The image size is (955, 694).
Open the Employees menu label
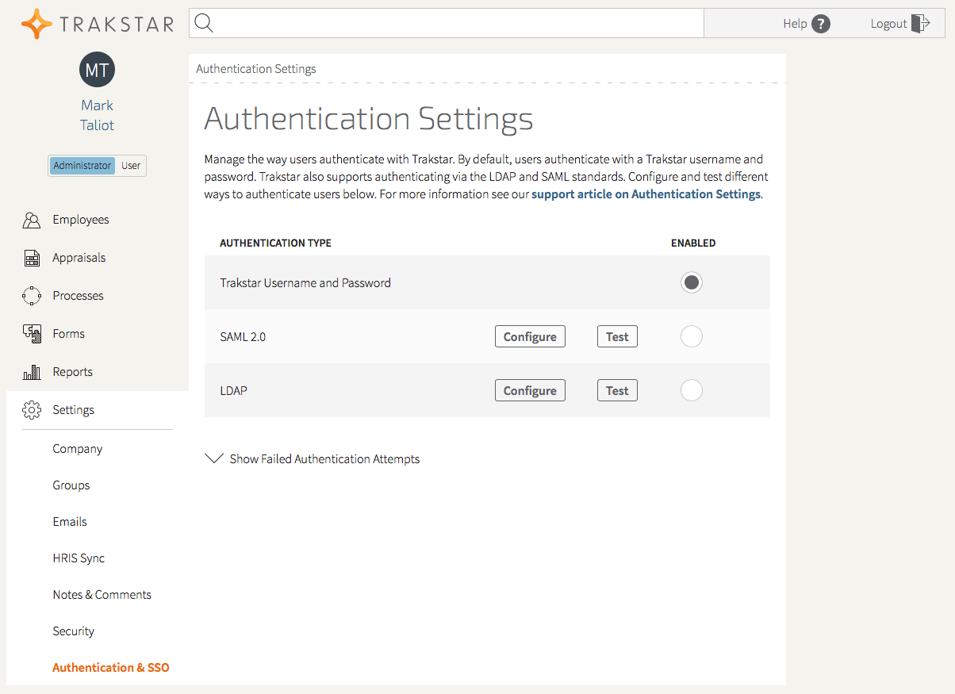pyautogui.click(x=81, y=220)
